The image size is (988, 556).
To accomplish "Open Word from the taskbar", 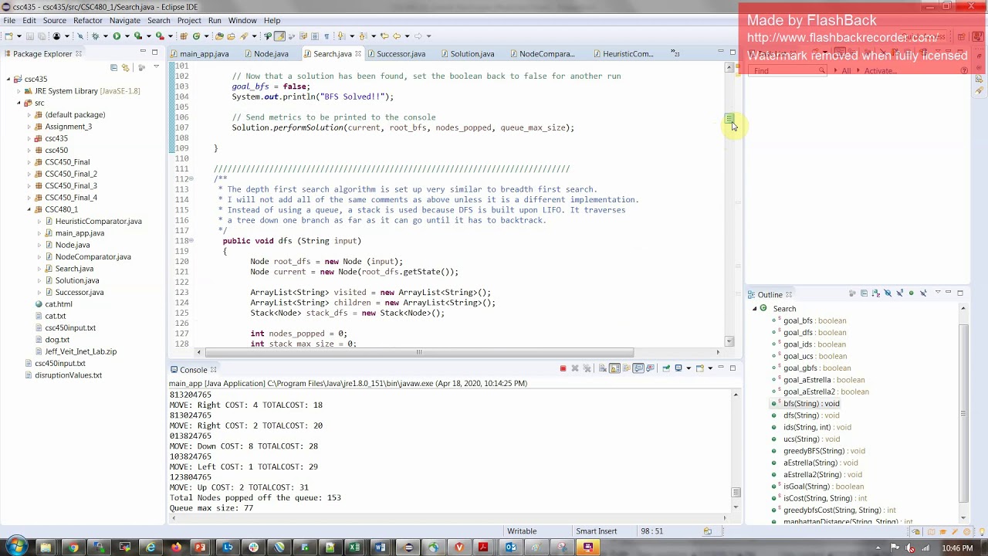I will [381, 548].
